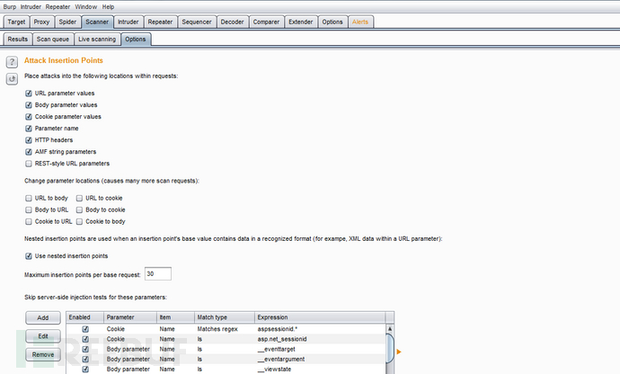
Task: Sort by Enabled column header
Action: [84, 317]
